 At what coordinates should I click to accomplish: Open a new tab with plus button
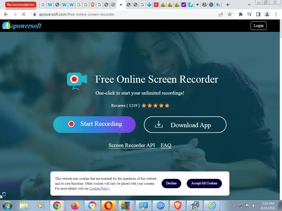tap(228, 5)
